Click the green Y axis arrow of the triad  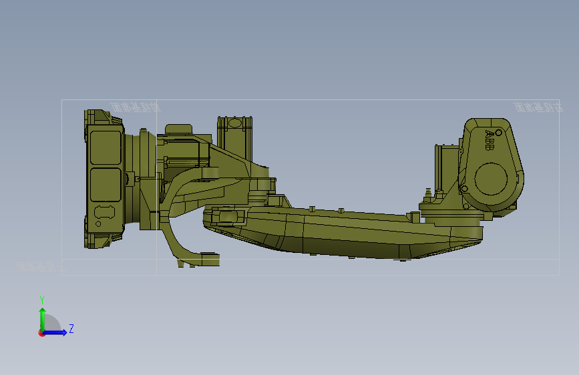(43, 319)
